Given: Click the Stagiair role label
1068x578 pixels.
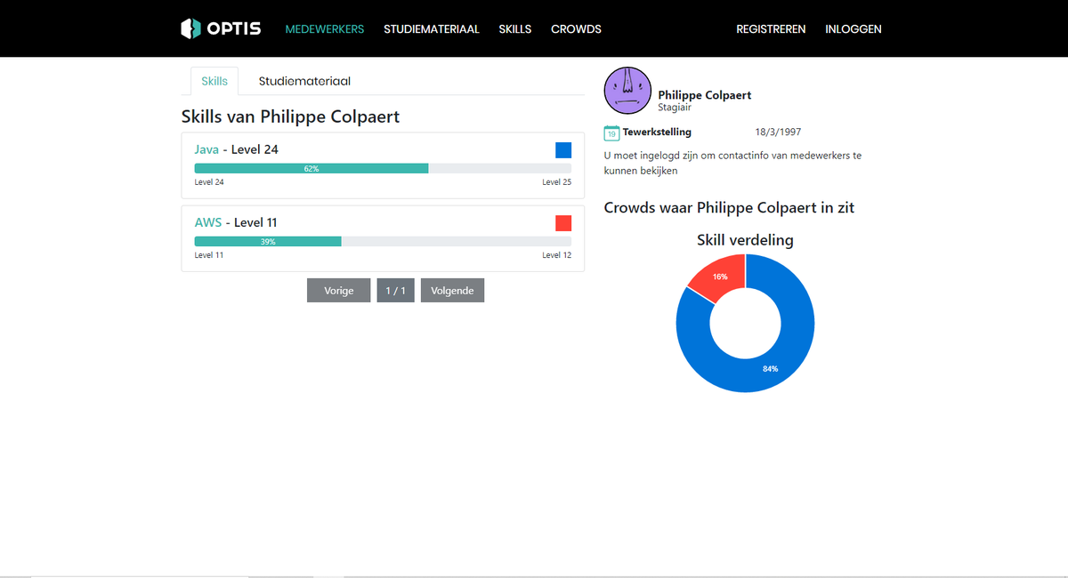Looking at the screenshot, I should 675,108.
